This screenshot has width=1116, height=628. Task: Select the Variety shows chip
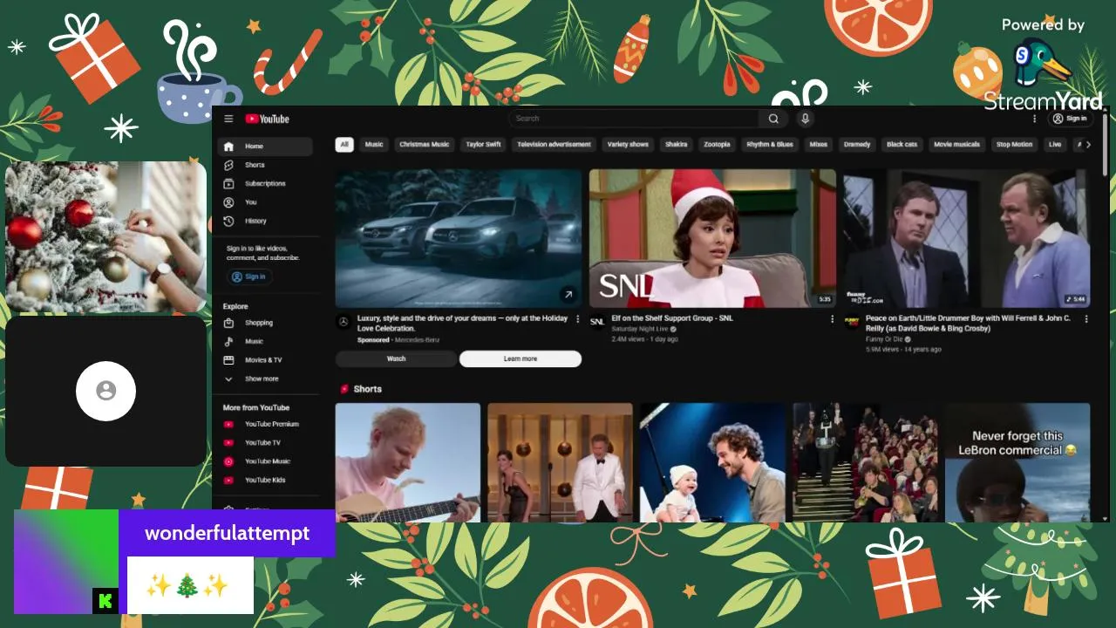pyautogui.click(x=628, y=144)
